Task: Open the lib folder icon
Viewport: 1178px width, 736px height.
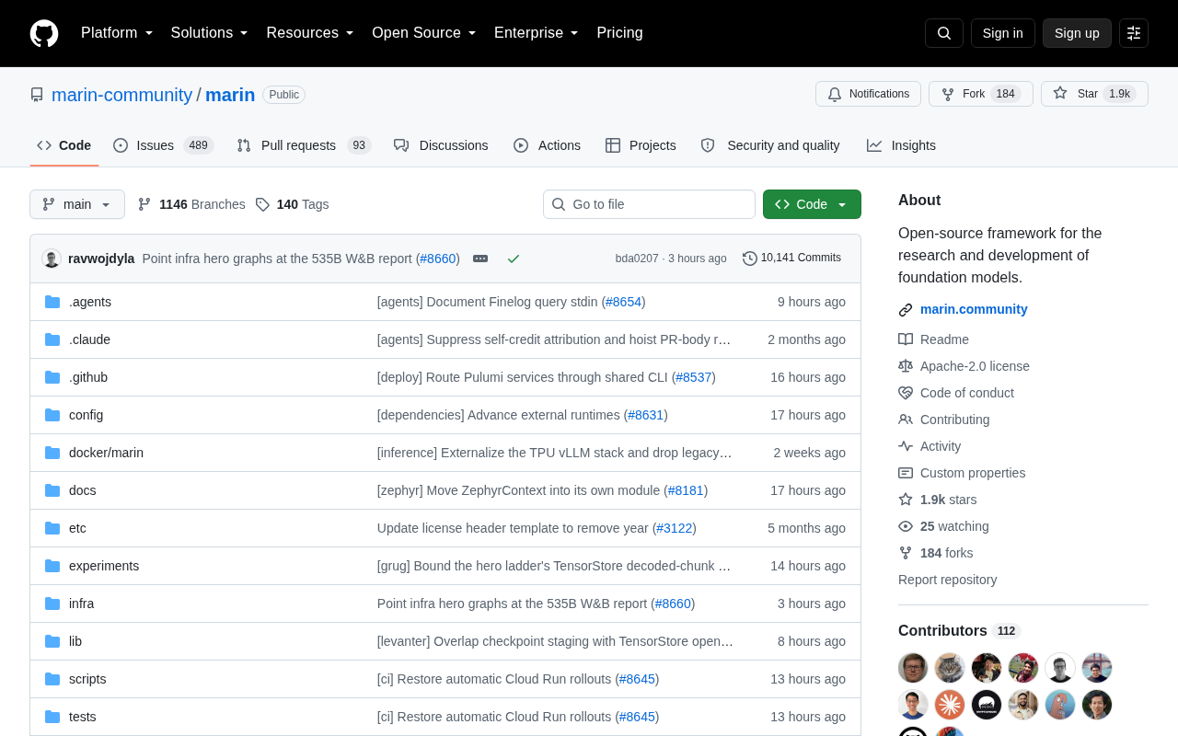Action: pos(52,641)
